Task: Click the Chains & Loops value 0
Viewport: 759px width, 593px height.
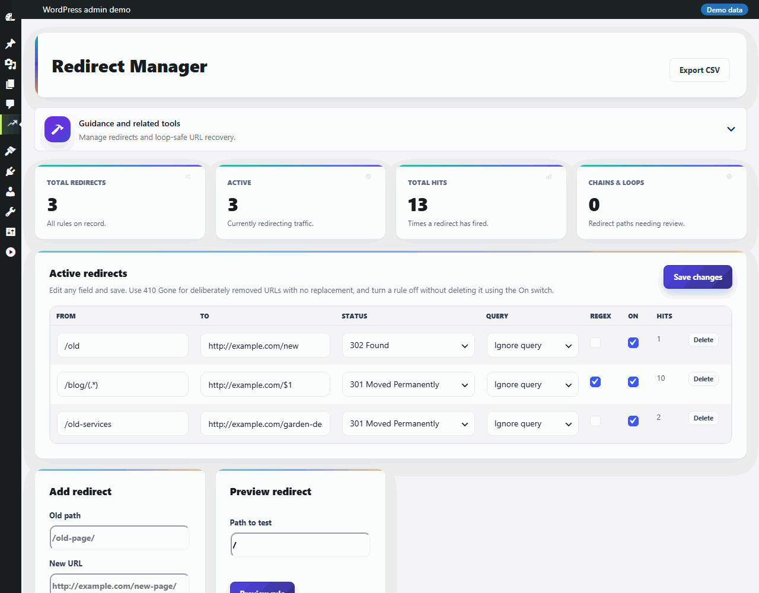Action: (x=594, y=205)
